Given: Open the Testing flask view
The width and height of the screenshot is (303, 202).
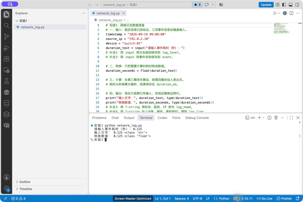Looking at the screenshot, I should point(6,81).
